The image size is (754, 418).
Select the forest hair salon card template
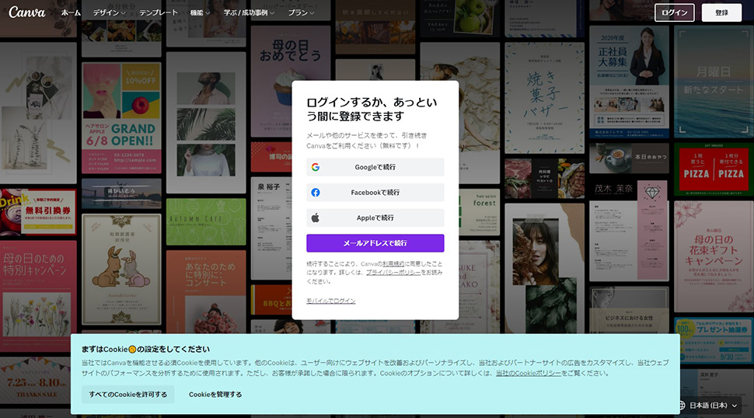[x=479, y=212]
